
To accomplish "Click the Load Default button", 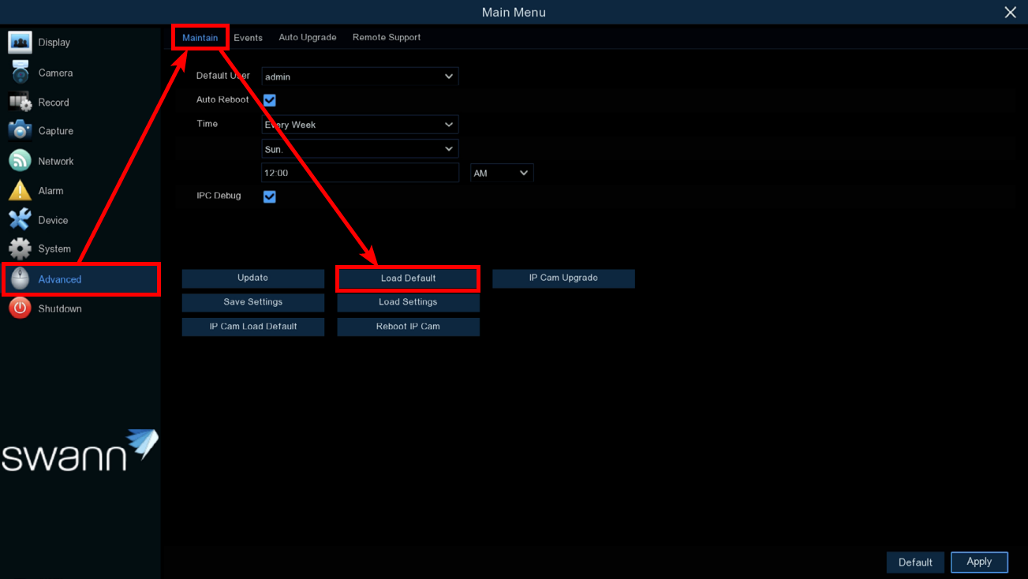I will pos(408,278).
